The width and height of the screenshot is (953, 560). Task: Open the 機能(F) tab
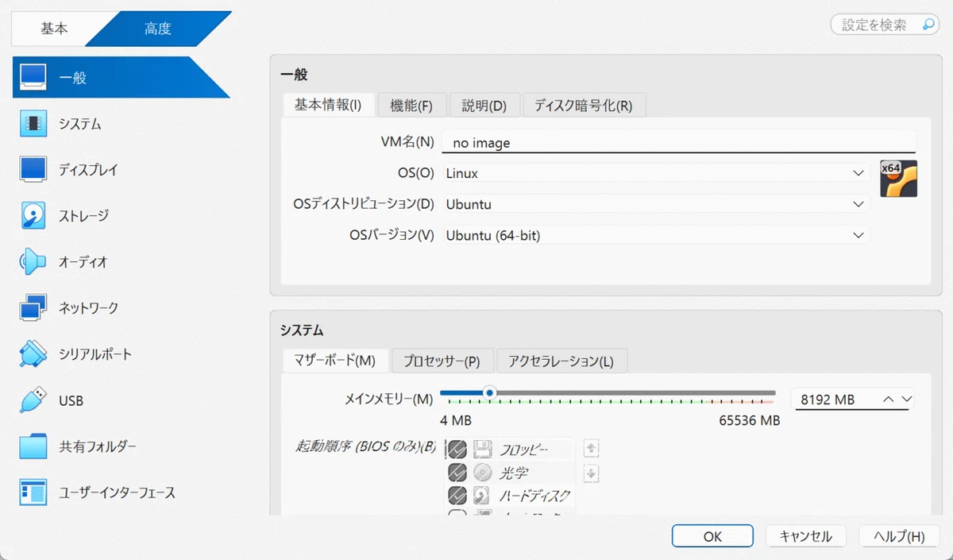pos(411,105)
